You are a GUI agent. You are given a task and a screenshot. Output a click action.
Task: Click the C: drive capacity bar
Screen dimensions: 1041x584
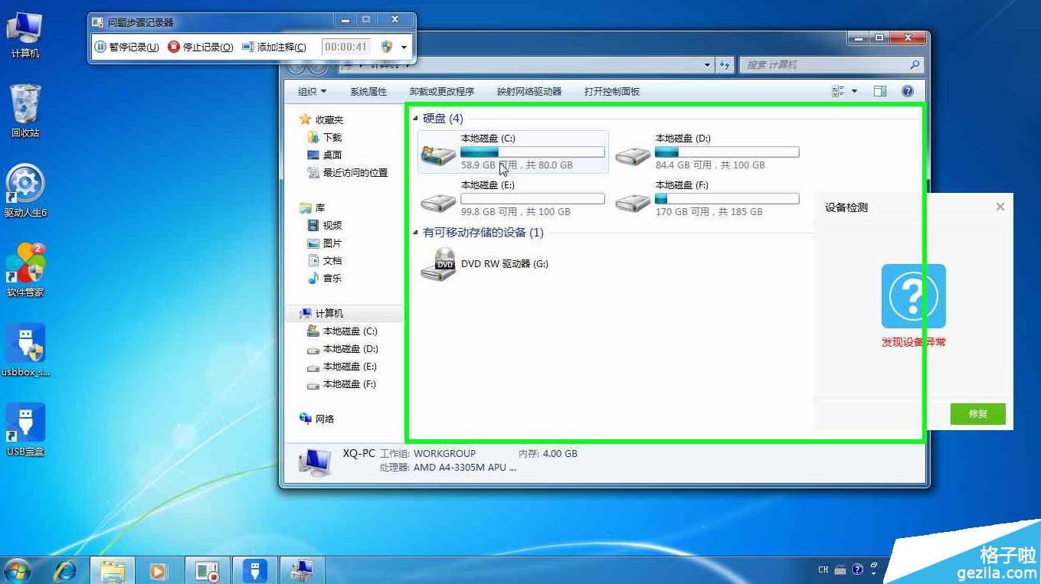coord(532,152)
